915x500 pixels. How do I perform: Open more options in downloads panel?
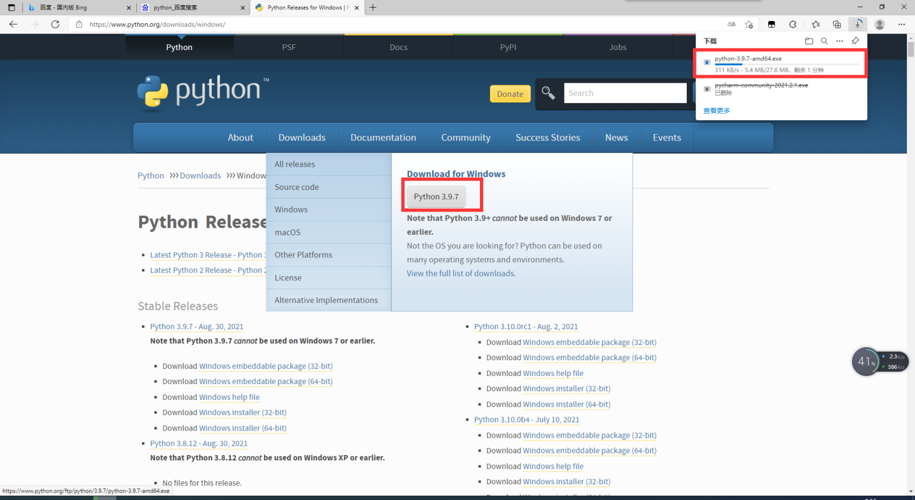(839, 41)
